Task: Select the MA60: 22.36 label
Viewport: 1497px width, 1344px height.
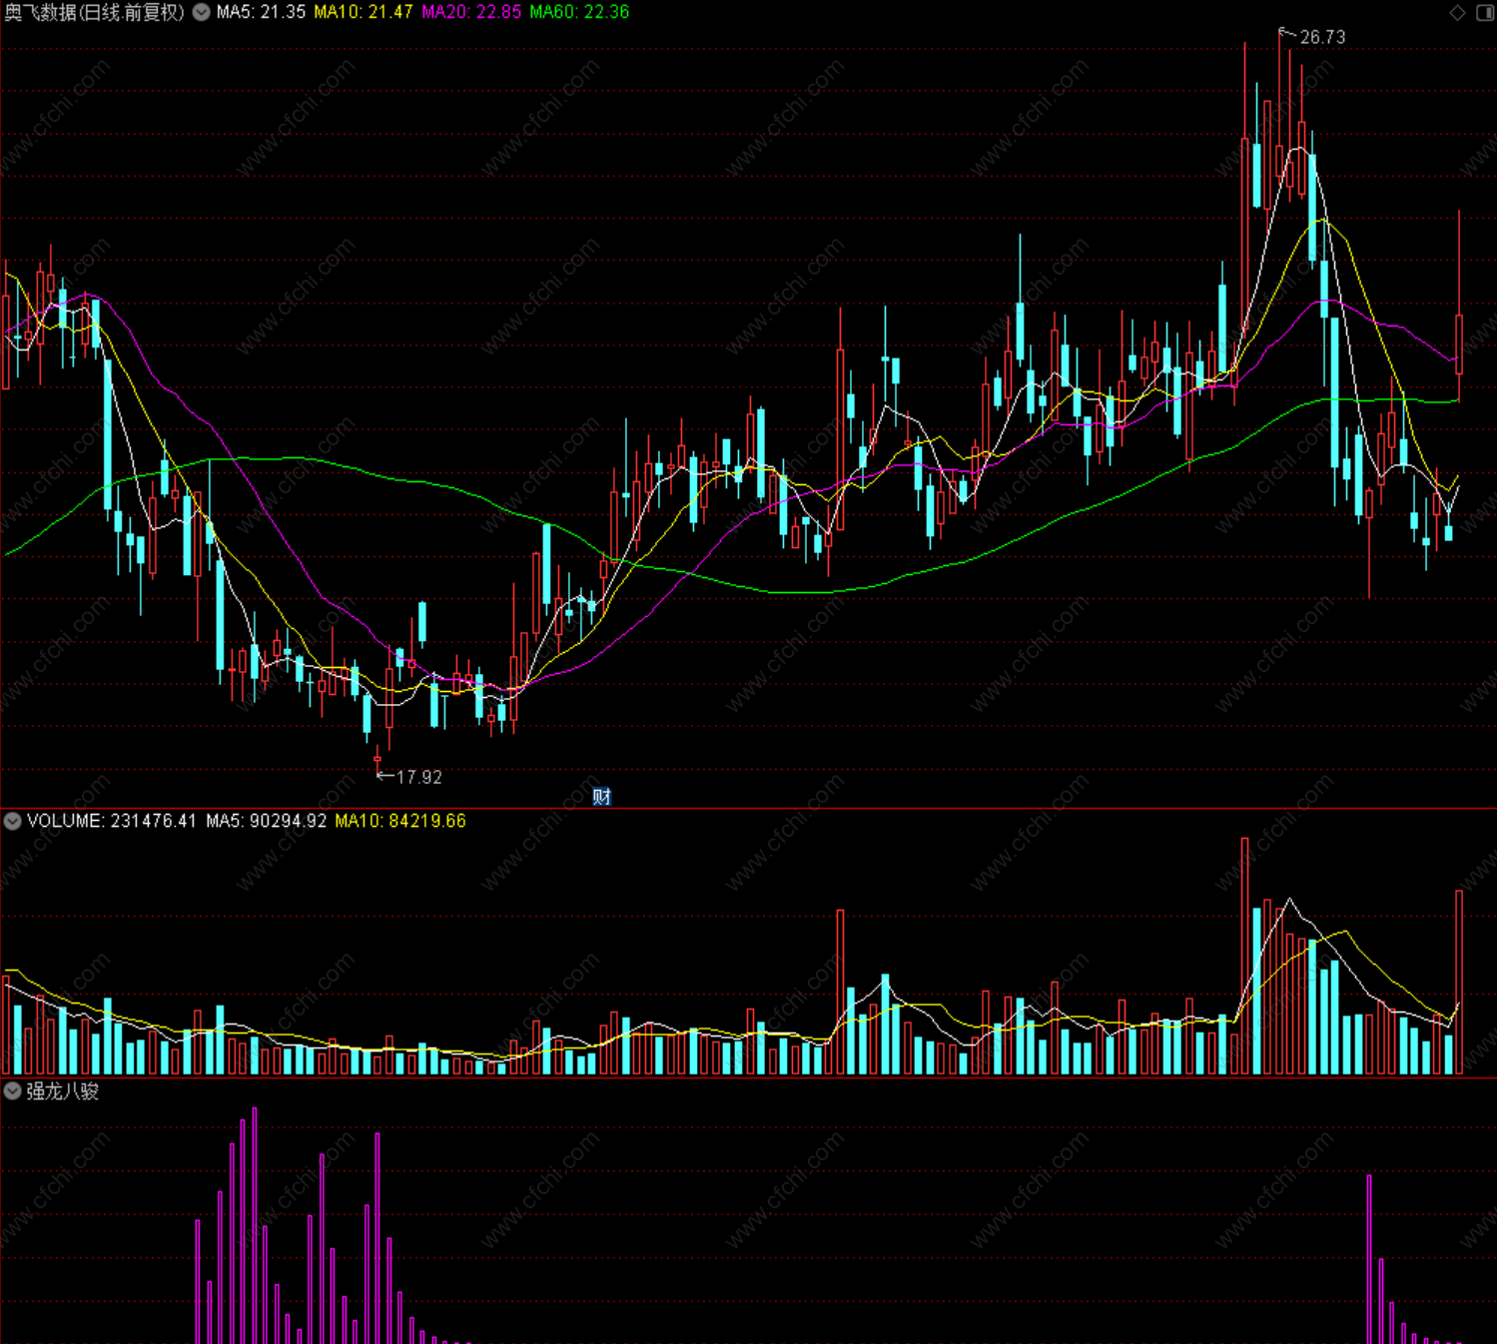Action: pos(579,12)
